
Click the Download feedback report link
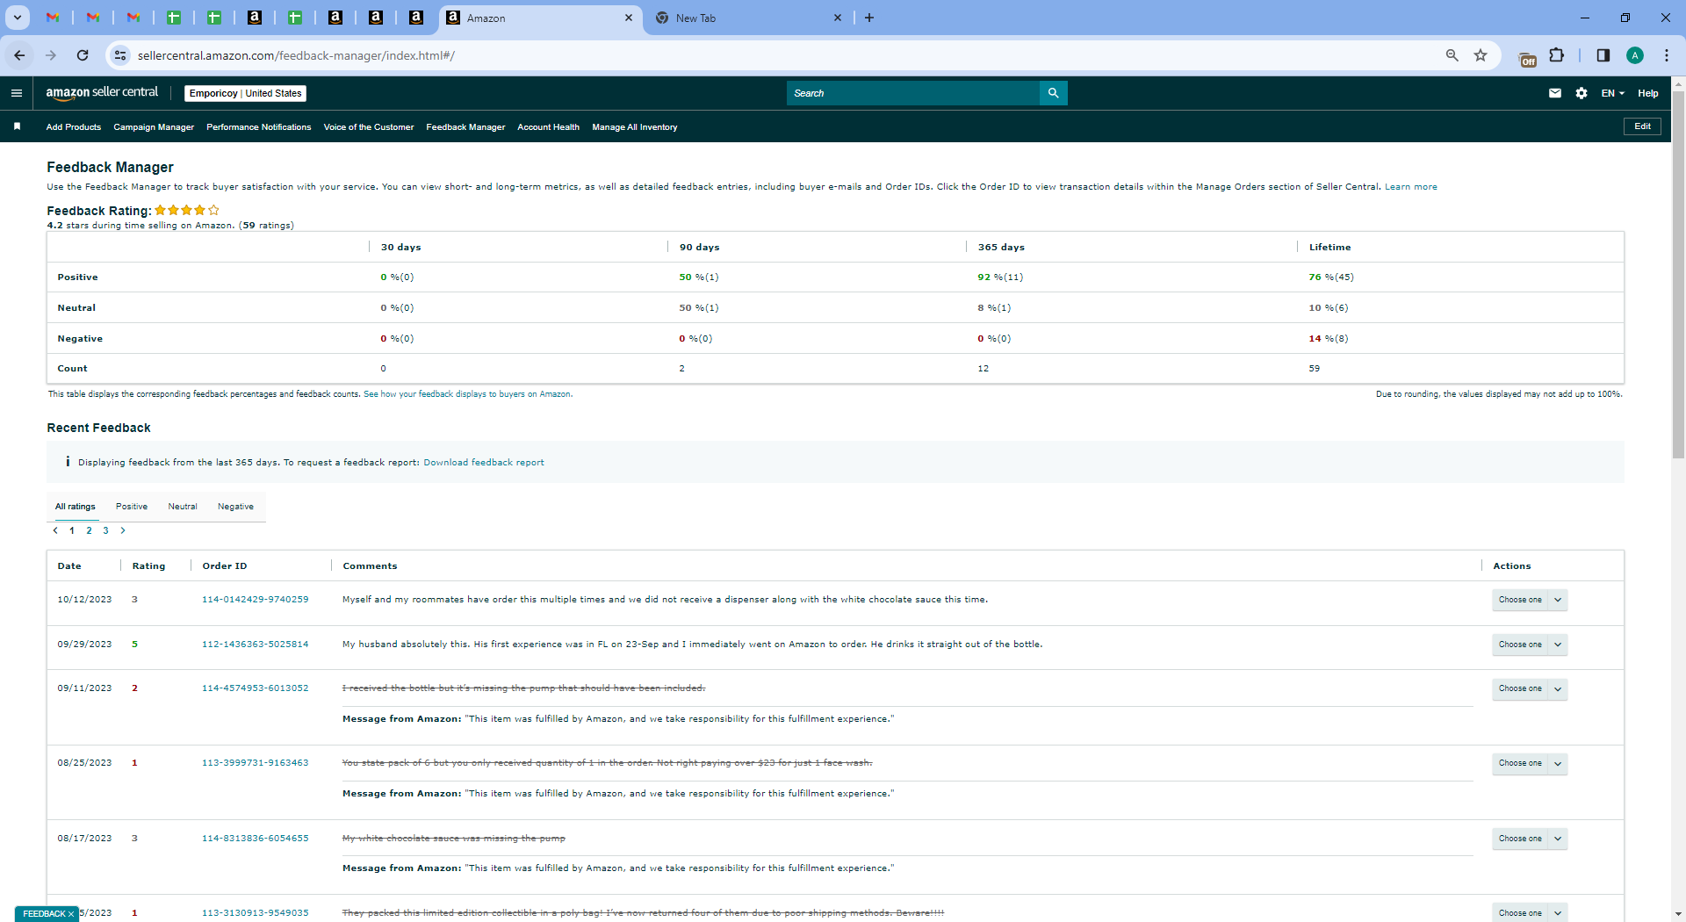[484, 463]
